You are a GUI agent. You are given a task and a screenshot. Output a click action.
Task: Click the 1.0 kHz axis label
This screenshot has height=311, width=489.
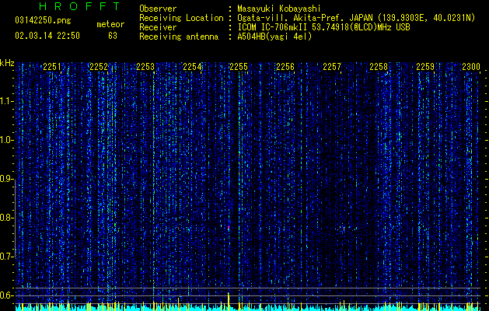pos(7,140)
